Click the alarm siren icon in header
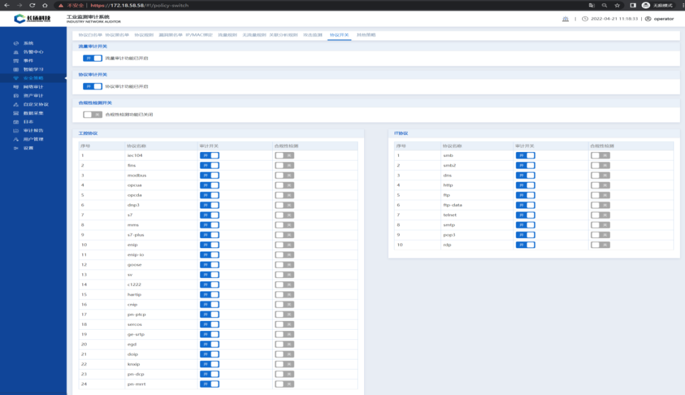Viewport: 685px width, 395px height. 565,19
